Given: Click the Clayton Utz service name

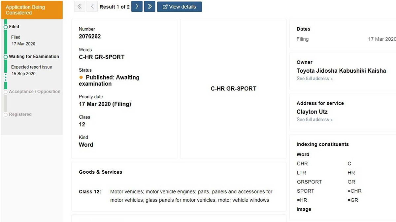Looking at the screenshot, I should tap(312, 112).
